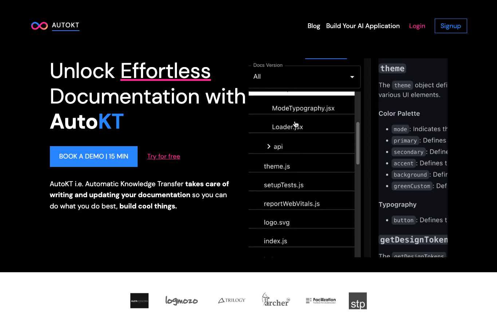The width and height of the screenshot is (497, 328).
Task: Select the Docs Version All combo box
Action: (304, 77)
